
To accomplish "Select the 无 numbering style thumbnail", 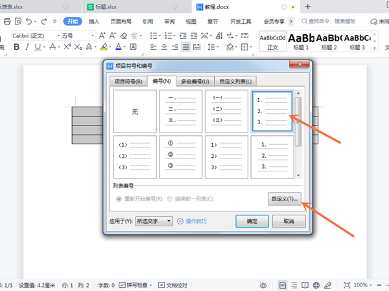I will [135, 112].
